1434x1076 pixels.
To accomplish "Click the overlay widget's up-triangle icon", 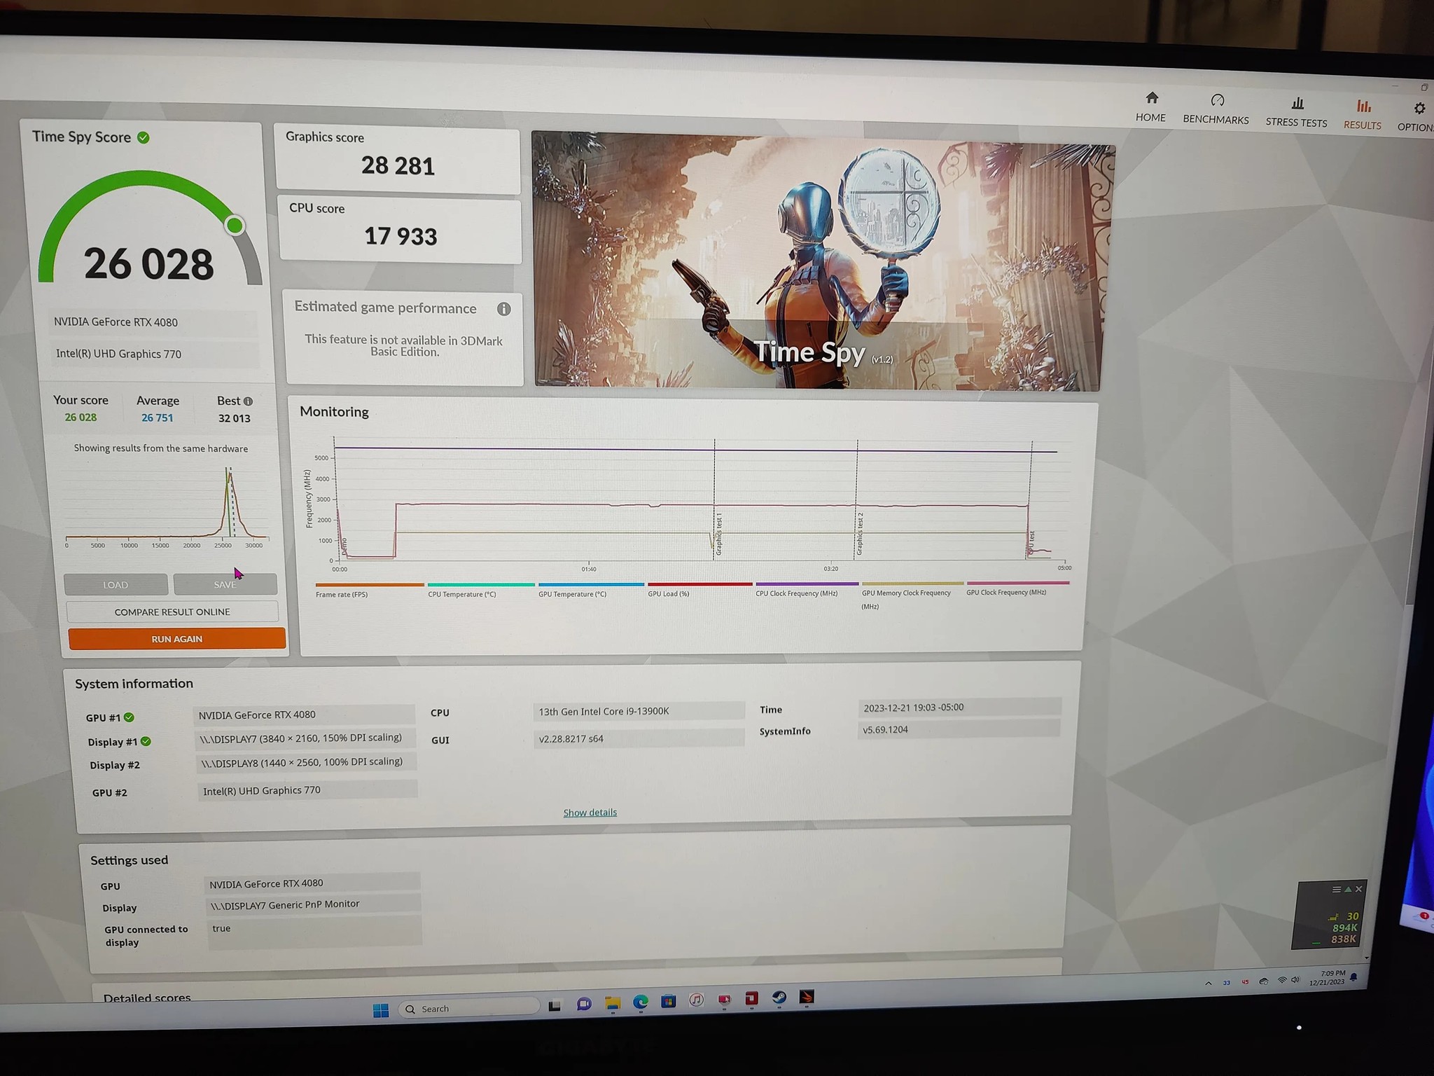I will [x=1348, y=890].
